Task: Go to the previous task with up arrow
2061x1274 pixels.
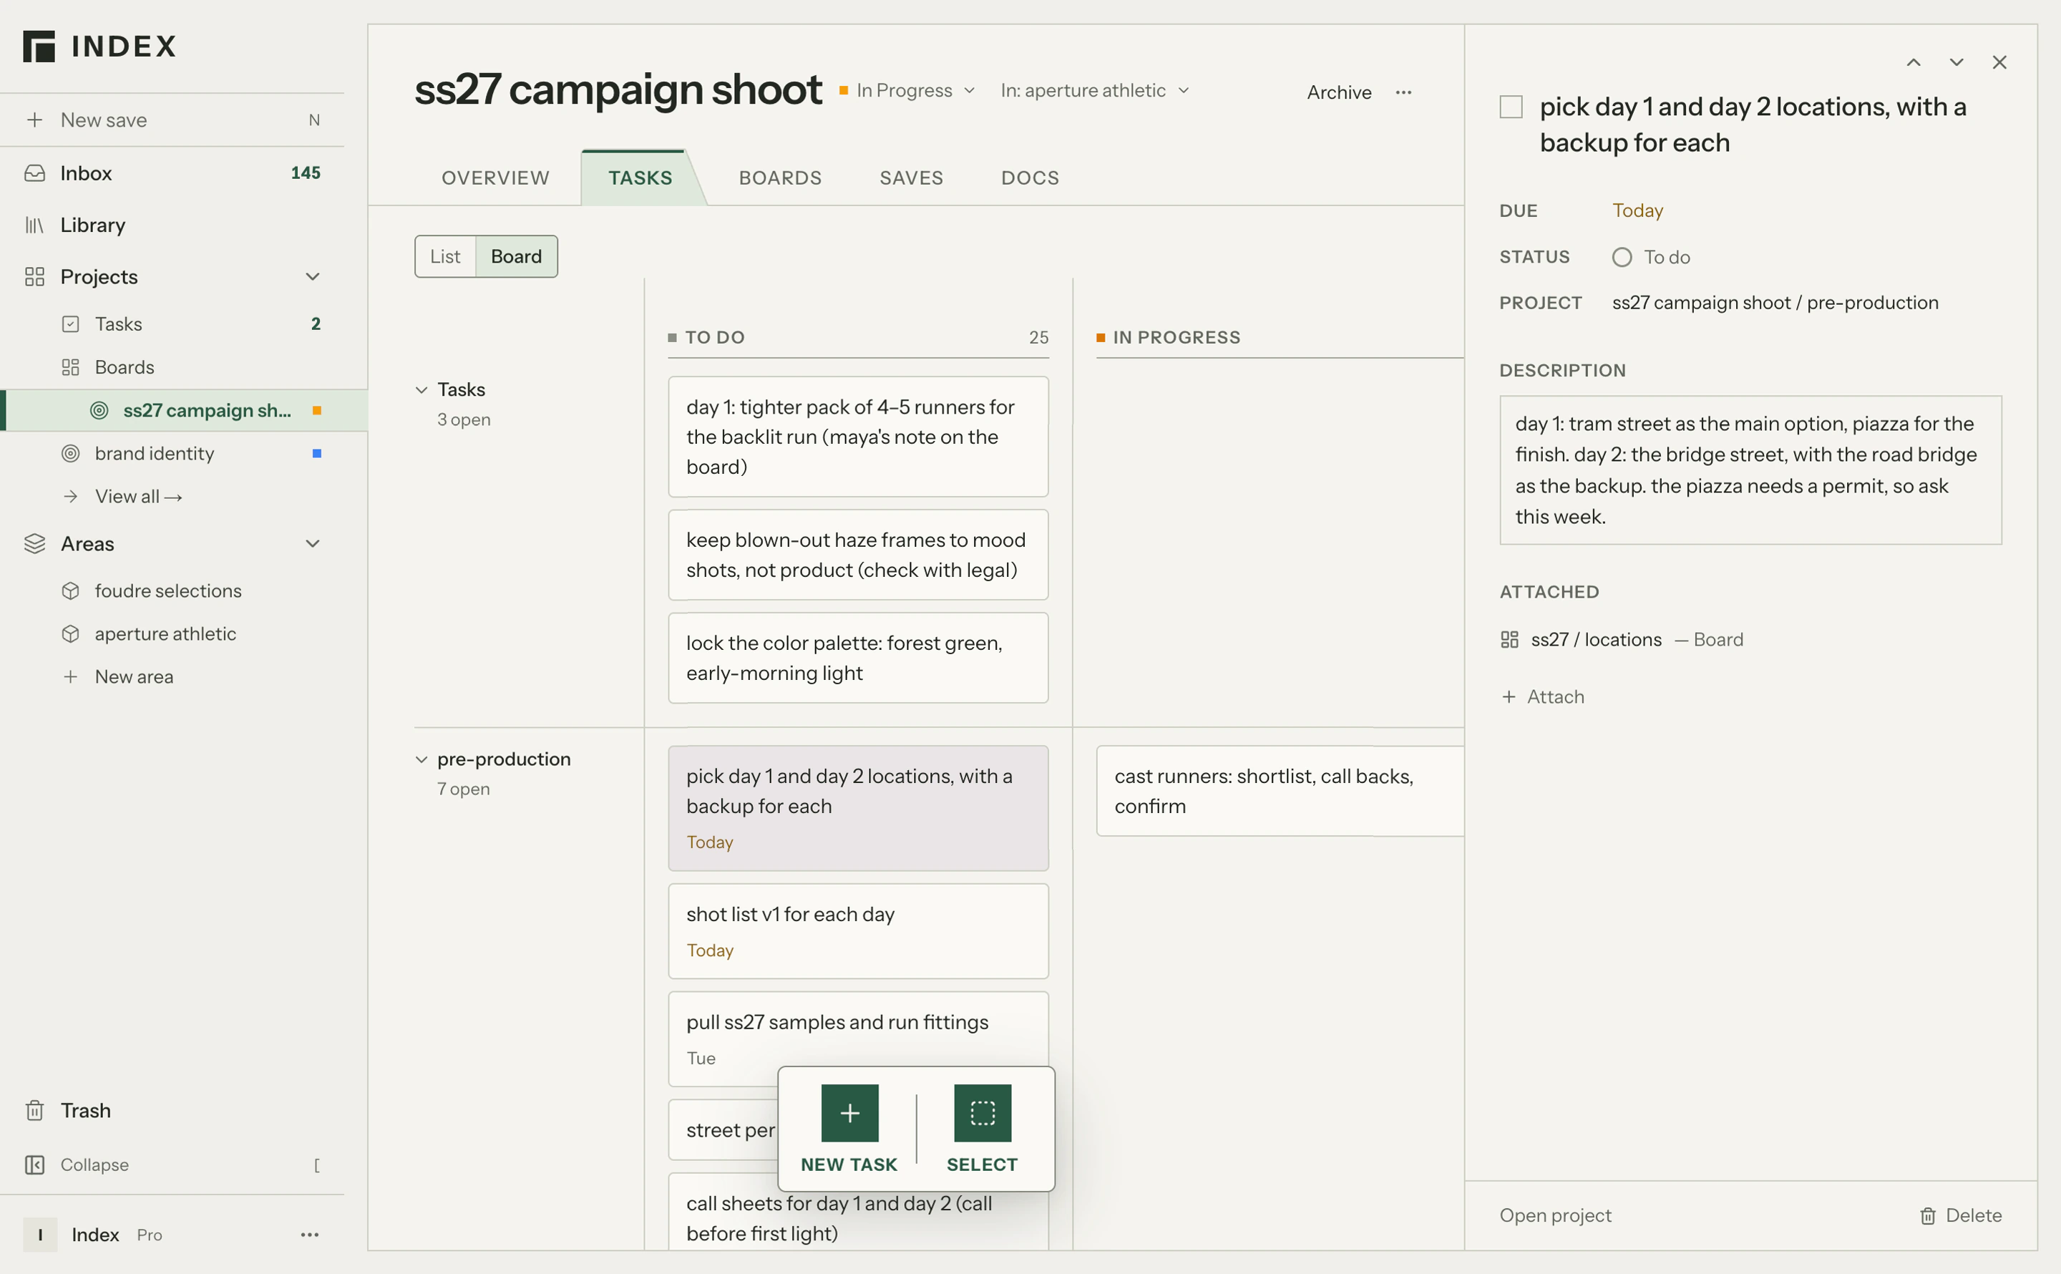Action: point(1914,62)
